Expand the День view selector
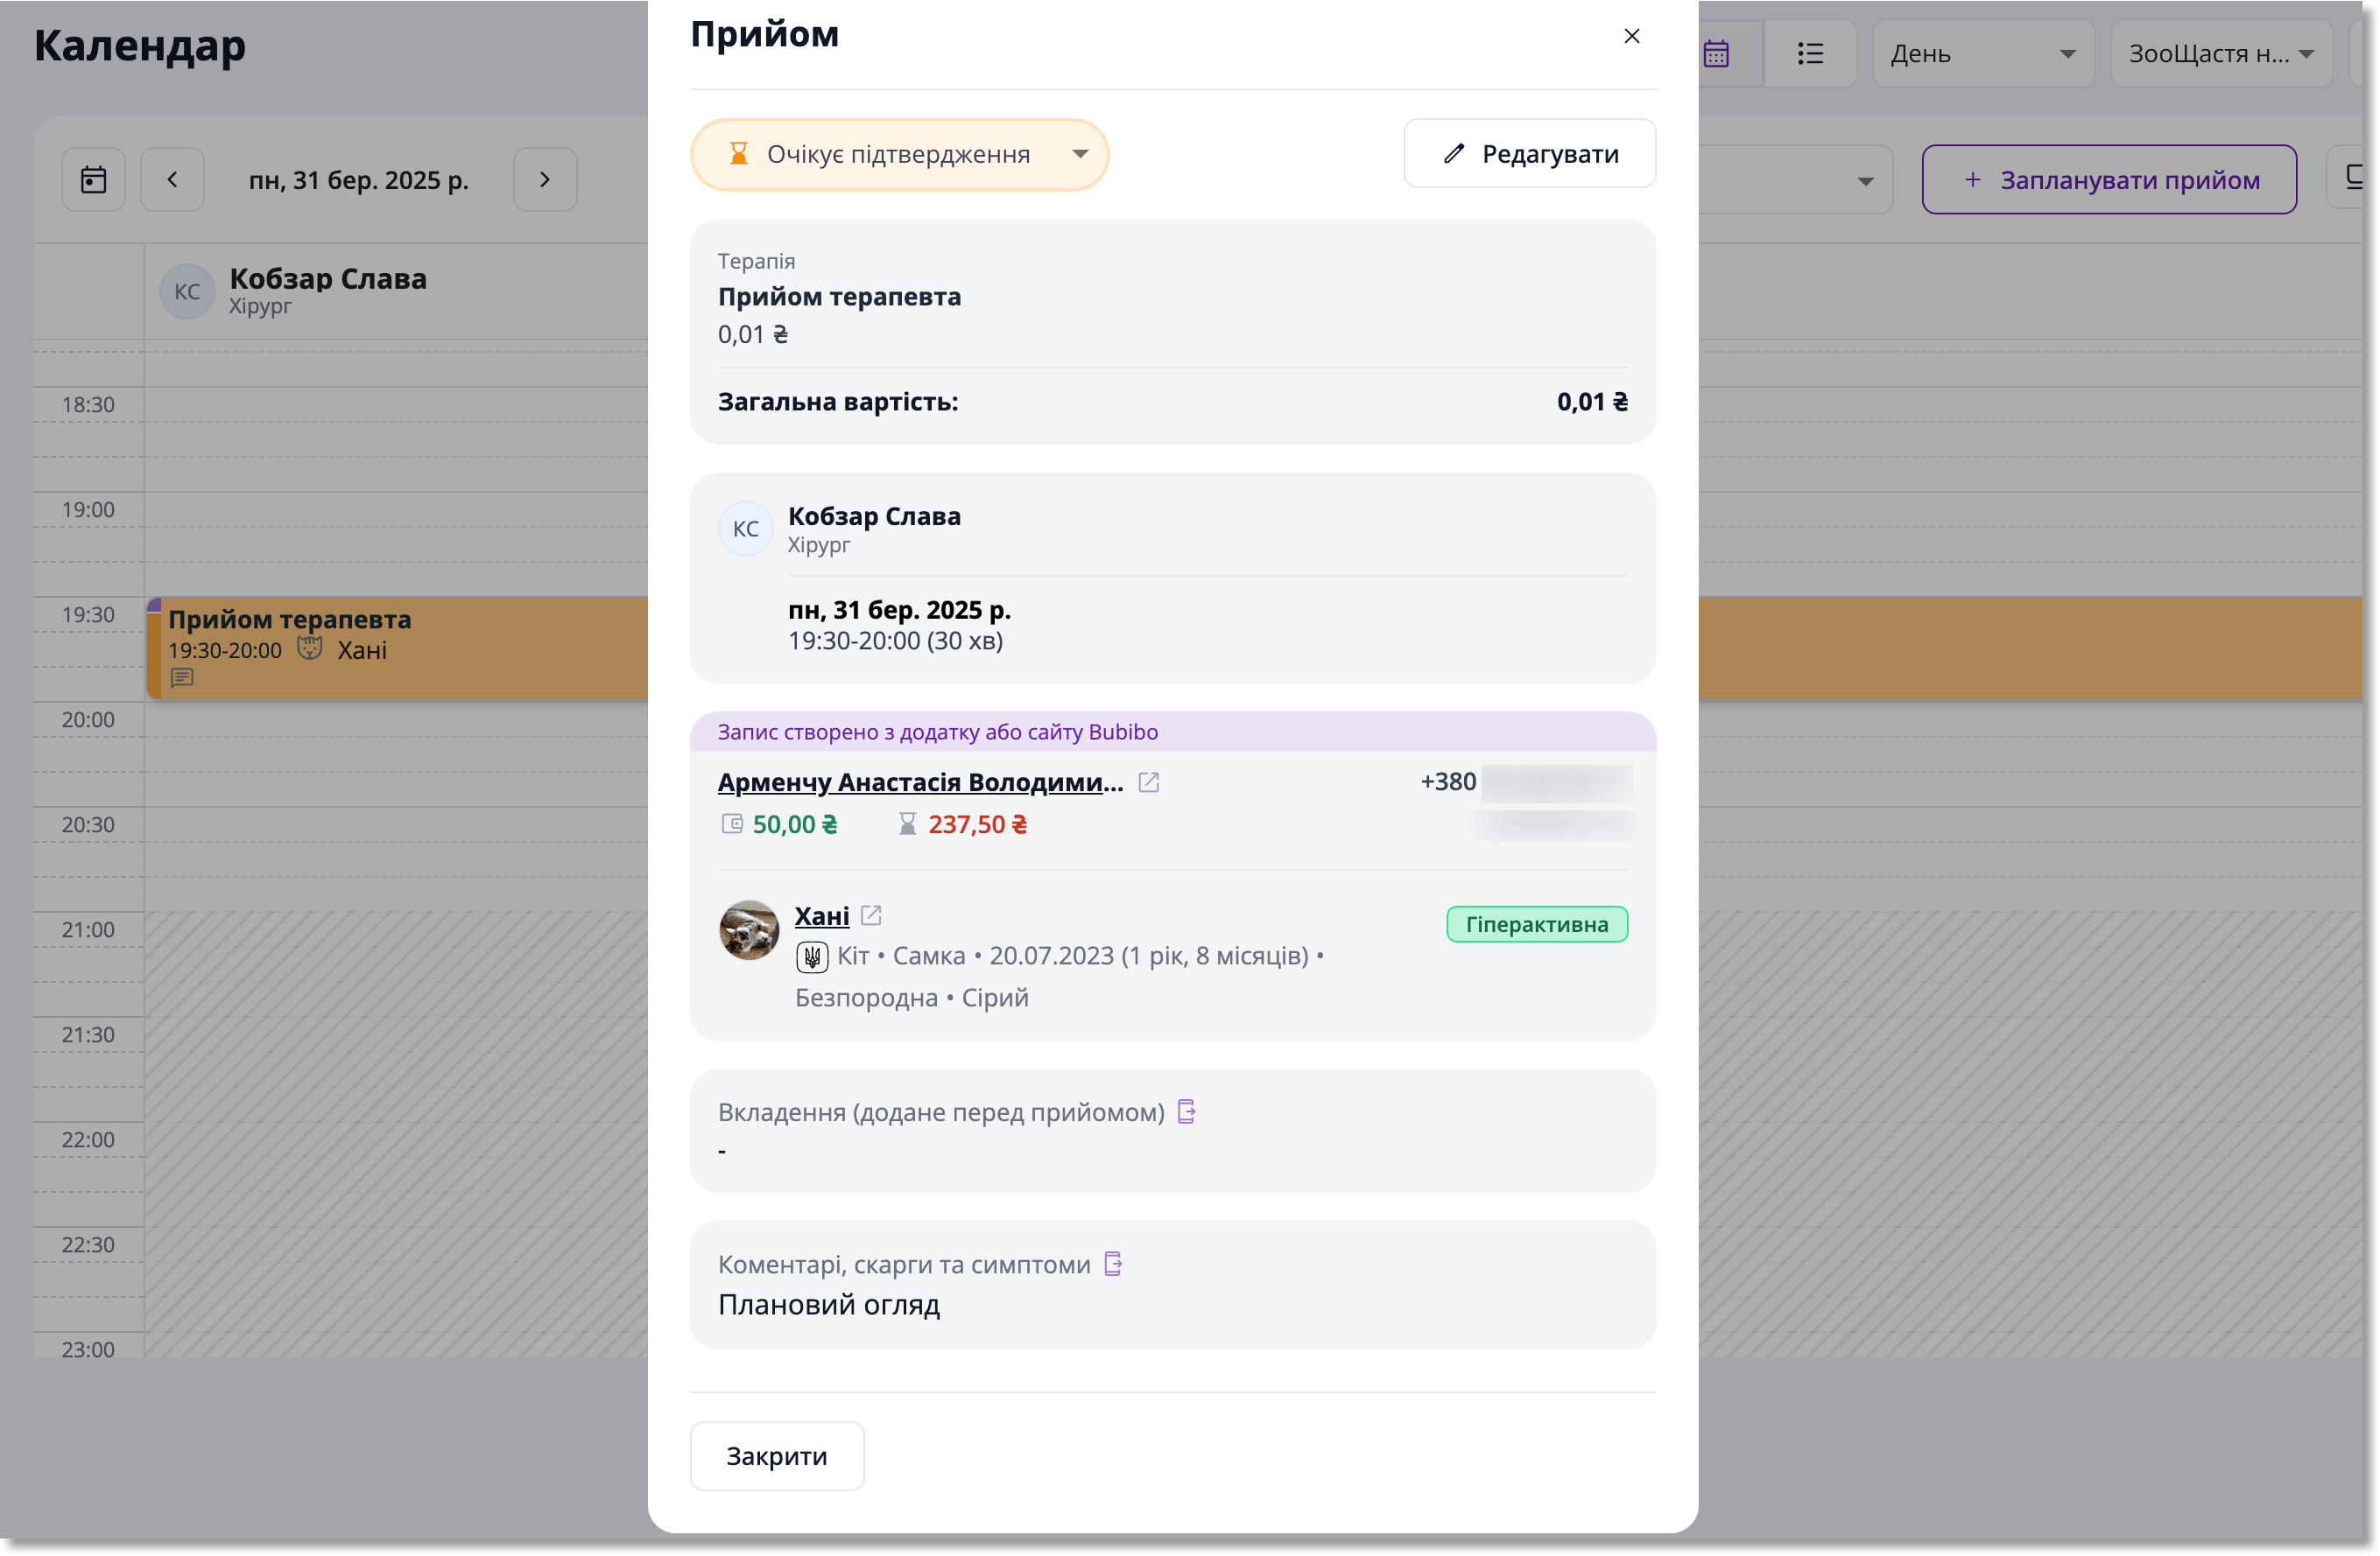Image resolution: width=2380 pixels, height=1556 pixels. [1982, 54]
